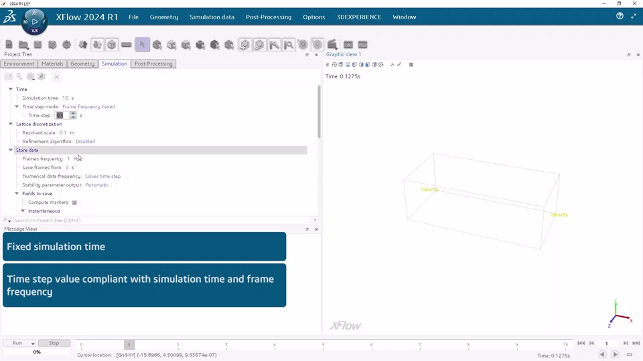Click the graph curve icon at toolbar end
Viewport: 643px width, 361px height.
pos(362,45)
